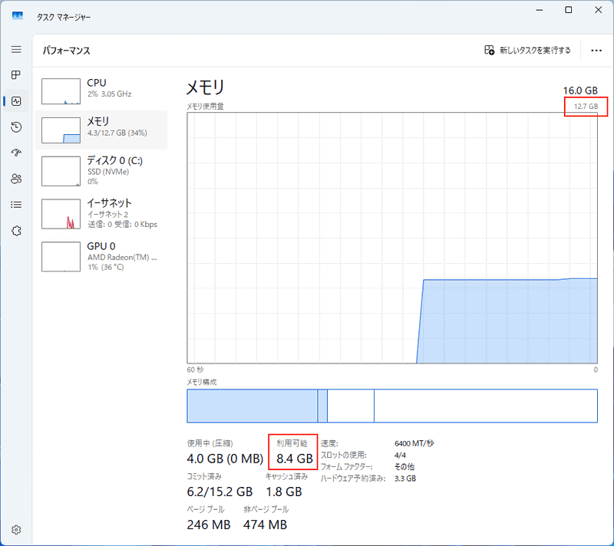Select the イーサネット performance tab
This screenshot has width=614, height=546.
pyautogui.click(x=100, y=213)
